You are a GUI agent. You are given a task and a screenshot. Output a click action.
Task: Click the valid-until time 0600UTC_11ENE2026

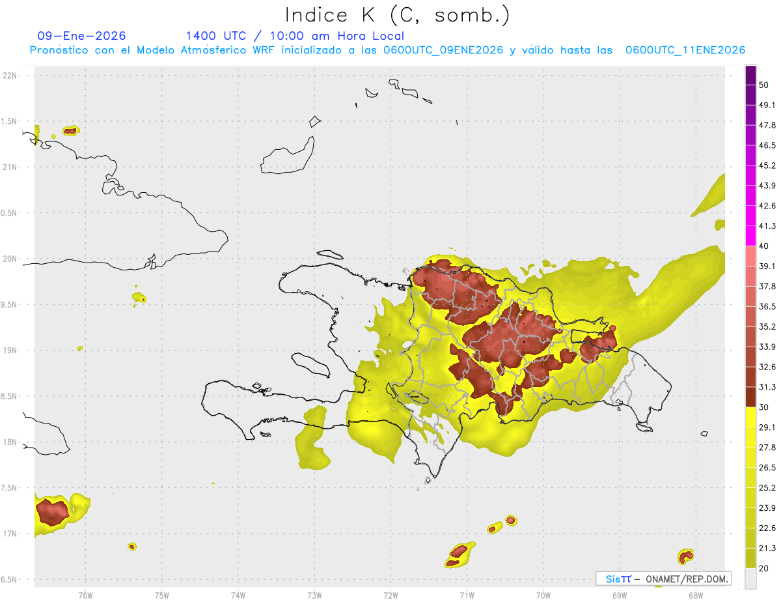685,50
